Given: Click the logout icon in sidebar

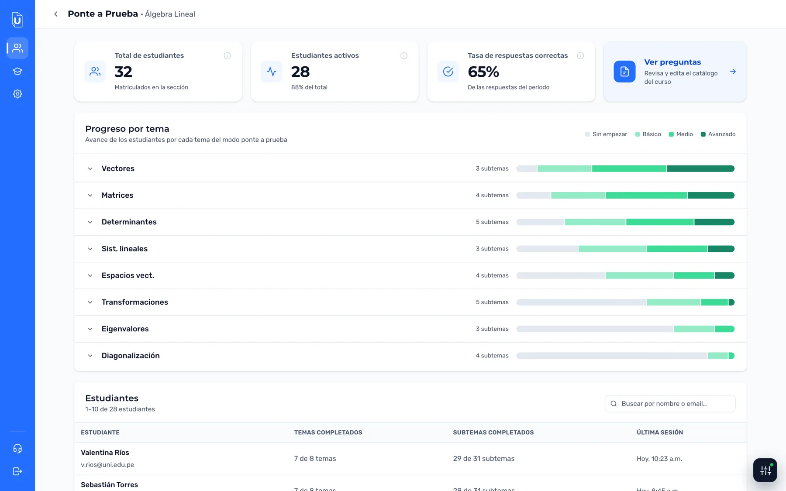Looking at the screenshot, I should coord(17,471).
